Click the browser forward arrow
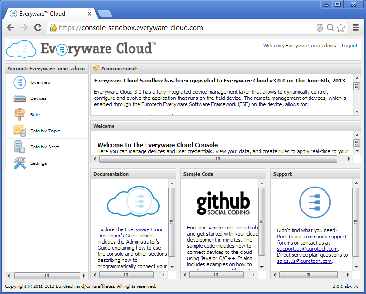Image resolution: width=366 pixels, height=294 pixels. 24,28
